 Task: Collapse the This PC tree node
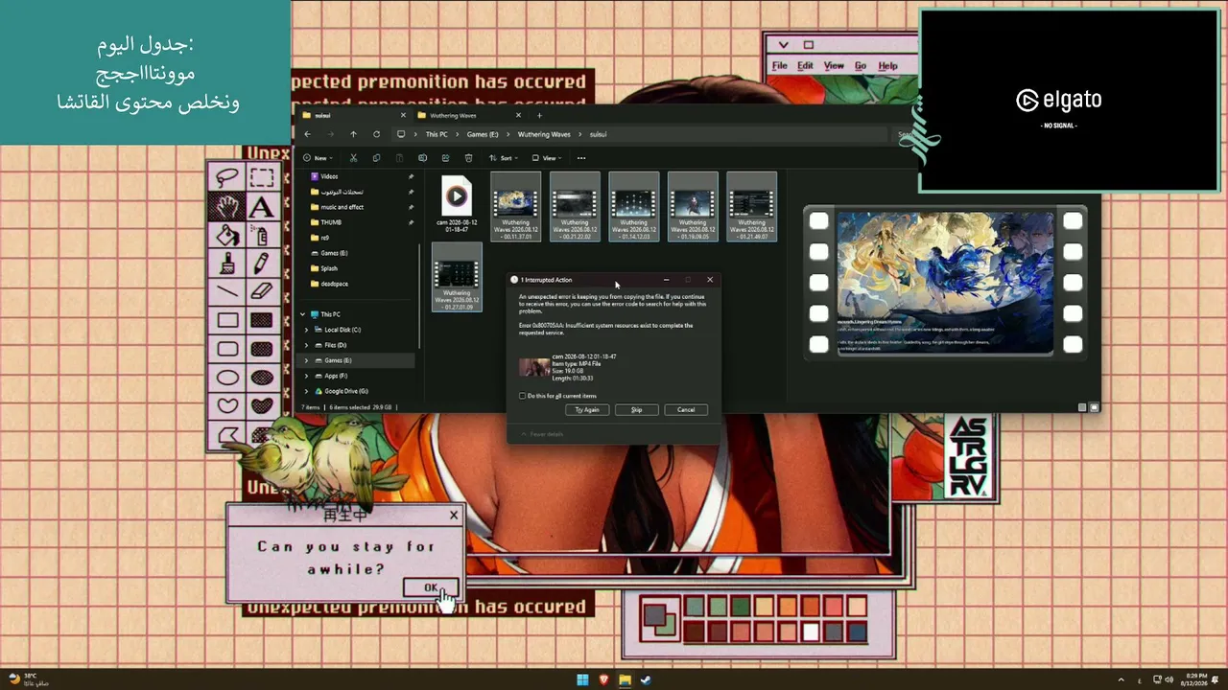coord(302,314)
